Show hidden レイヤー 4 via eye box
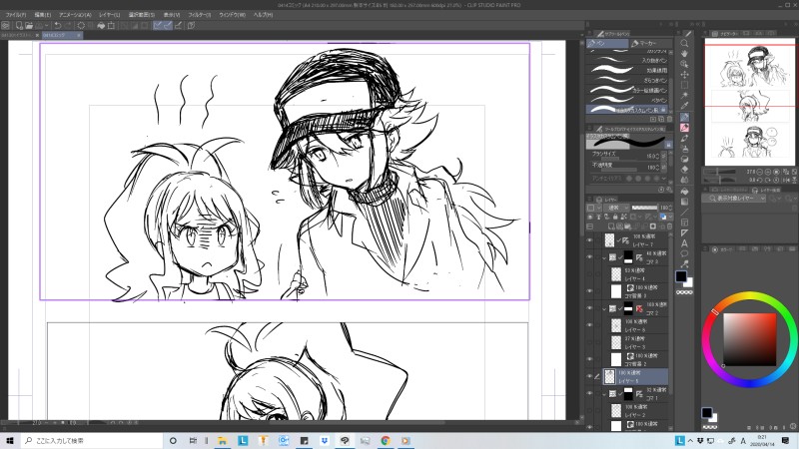 [590, 274]
